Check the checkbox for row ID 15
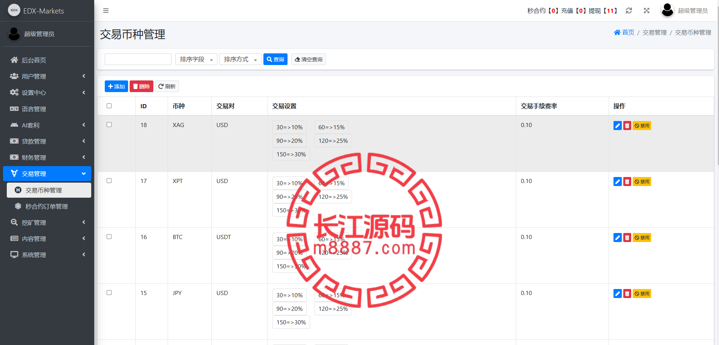 pyautogui.click(x=109, y=293)
